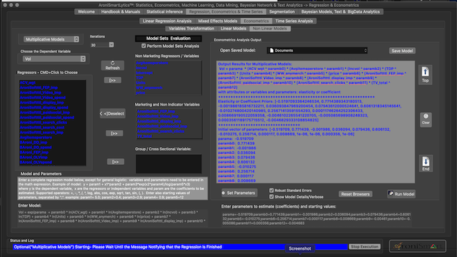Click the Set Parameters gear button
The image size is (457, 257).
point(238,193)
